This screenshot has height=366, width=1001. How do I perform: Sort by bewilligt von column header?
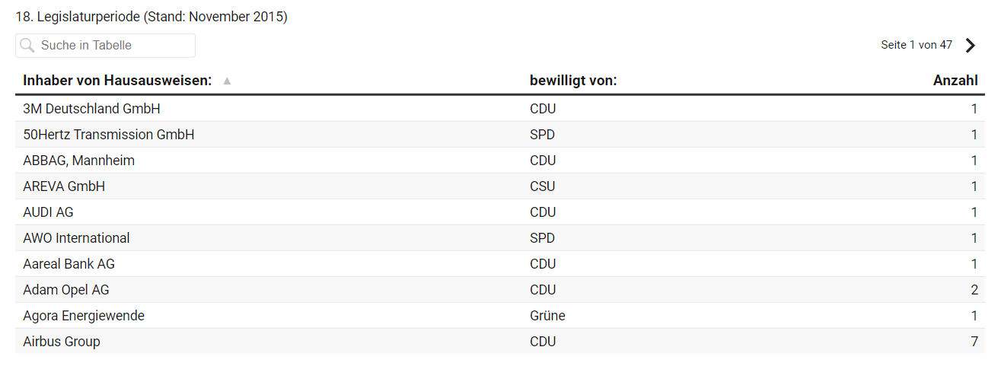(x=572, y=81)
